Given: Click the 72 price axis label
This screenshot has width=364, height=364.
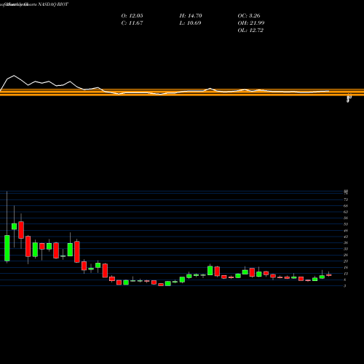Looking at the screenshot, I should (x=346, y=199).
